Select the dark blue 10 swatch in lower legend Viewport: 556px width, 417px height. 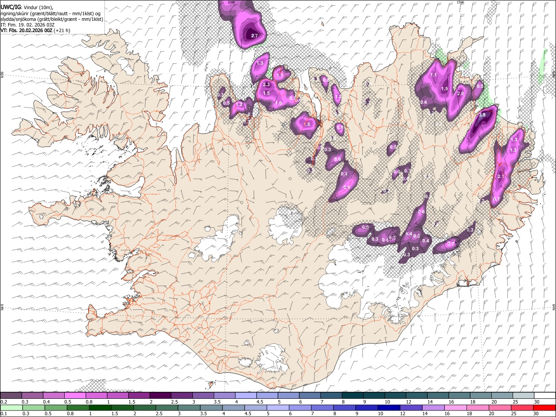[389, 407]
